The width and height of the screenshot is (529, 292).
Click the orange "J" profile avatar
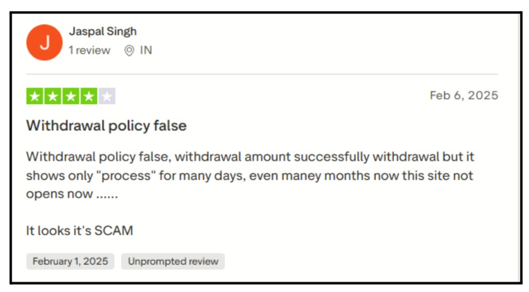[x=45, y=42]
